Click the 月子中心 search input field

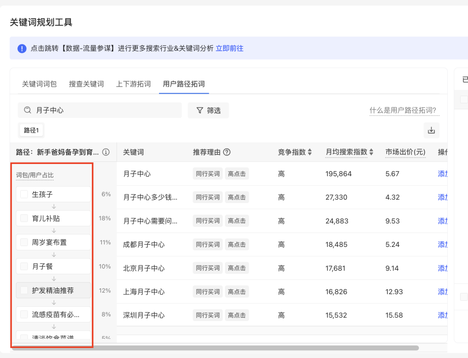click(x=104, y=110)
